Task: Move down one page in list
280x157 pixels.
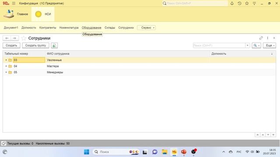Action: click(268, 135)
